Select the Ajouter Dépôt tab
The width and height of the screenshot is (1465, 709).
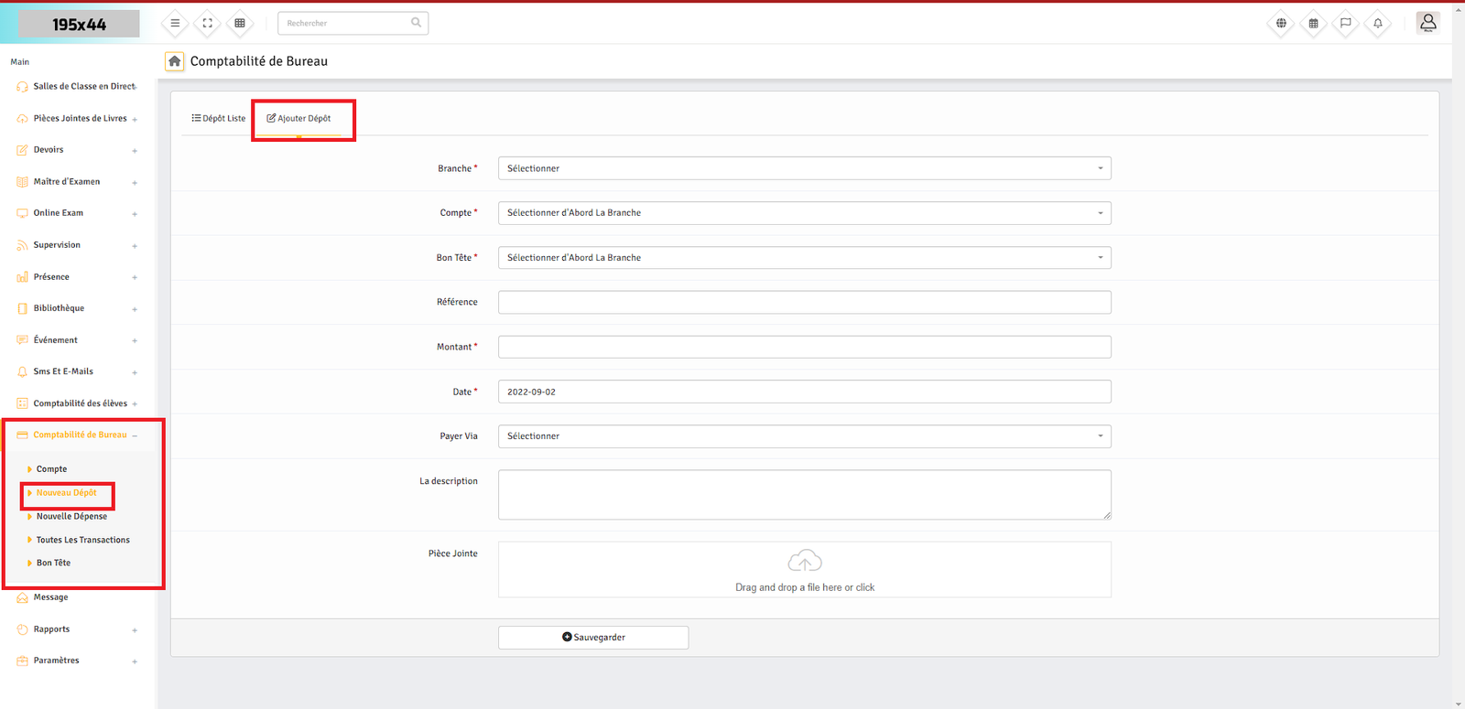(299, 118)
